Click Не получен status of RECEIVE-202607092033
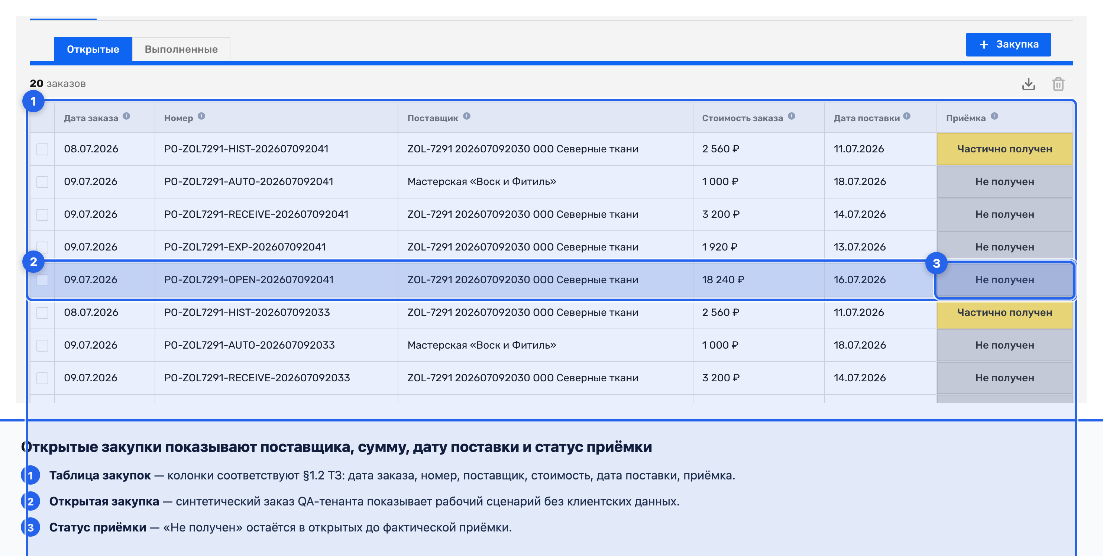The image size is (1103, 556). 1004,378
